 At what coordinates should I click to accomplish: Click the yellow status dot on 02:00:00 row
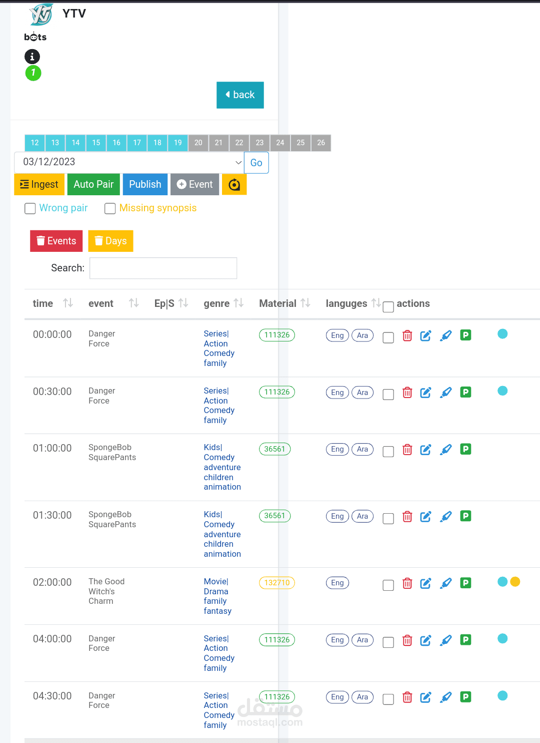click(515, 582)
